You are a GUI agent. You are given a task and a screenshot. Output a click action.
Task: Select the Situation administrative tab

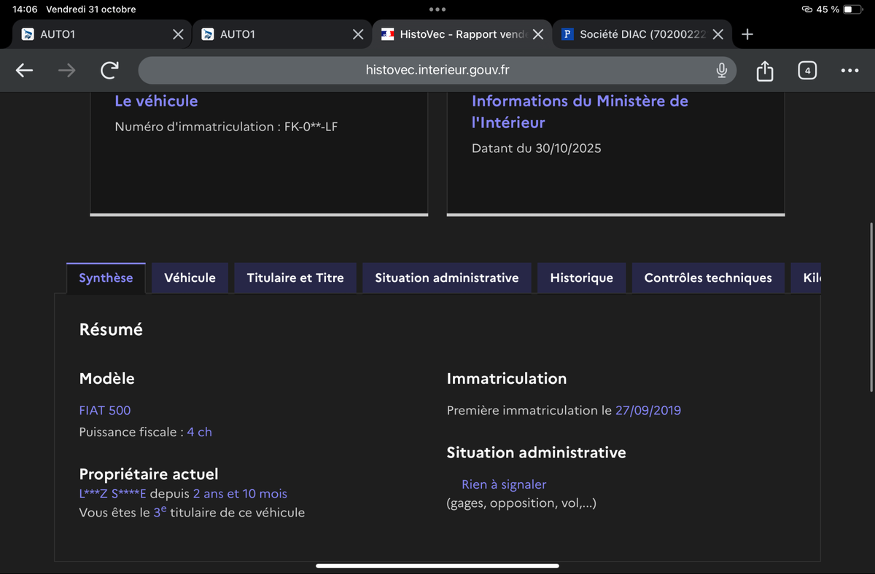click(x=446, y=278)
